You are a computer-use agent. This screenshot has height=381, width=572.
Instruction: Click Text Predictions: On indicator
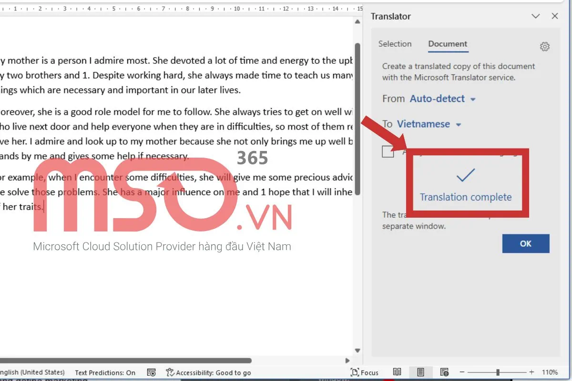point(105,372)
